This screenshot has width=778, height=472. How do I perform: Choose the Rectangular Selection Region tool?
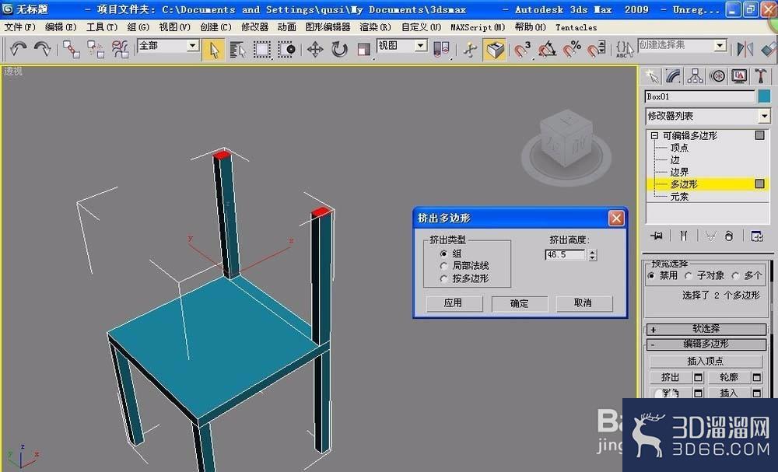pyautogui.click(x=262, y=49)
